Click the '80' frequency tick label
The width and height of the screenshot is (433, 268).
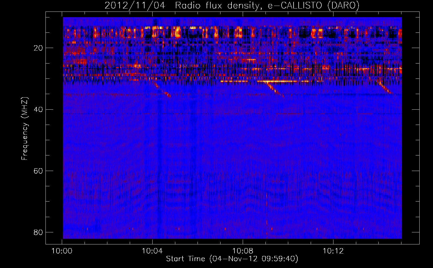pos(38,232)
